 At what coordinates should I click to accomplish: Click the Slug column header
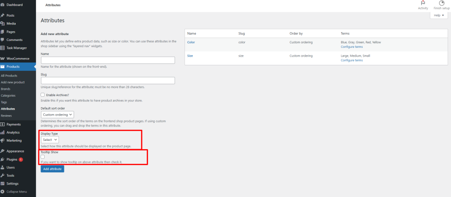point(242,34)
